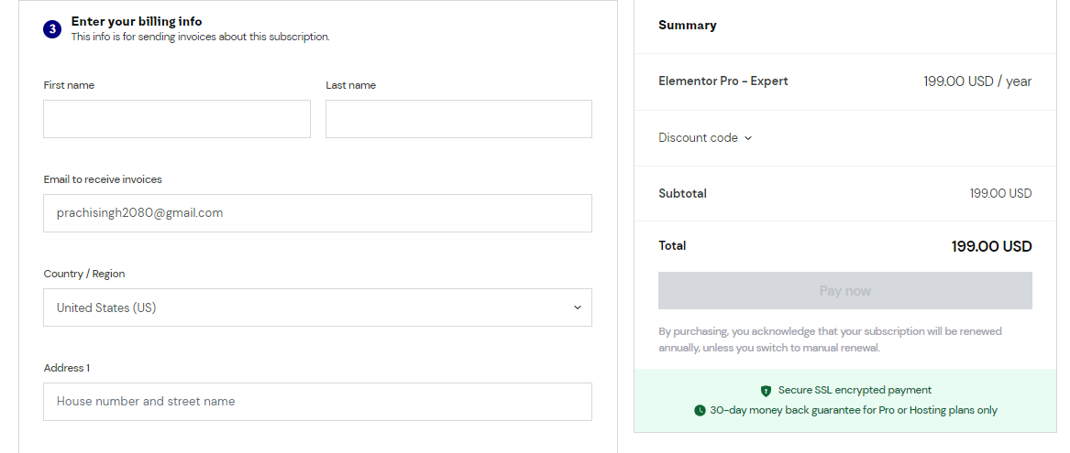Click the Subtotal label

tap(682, 193)
